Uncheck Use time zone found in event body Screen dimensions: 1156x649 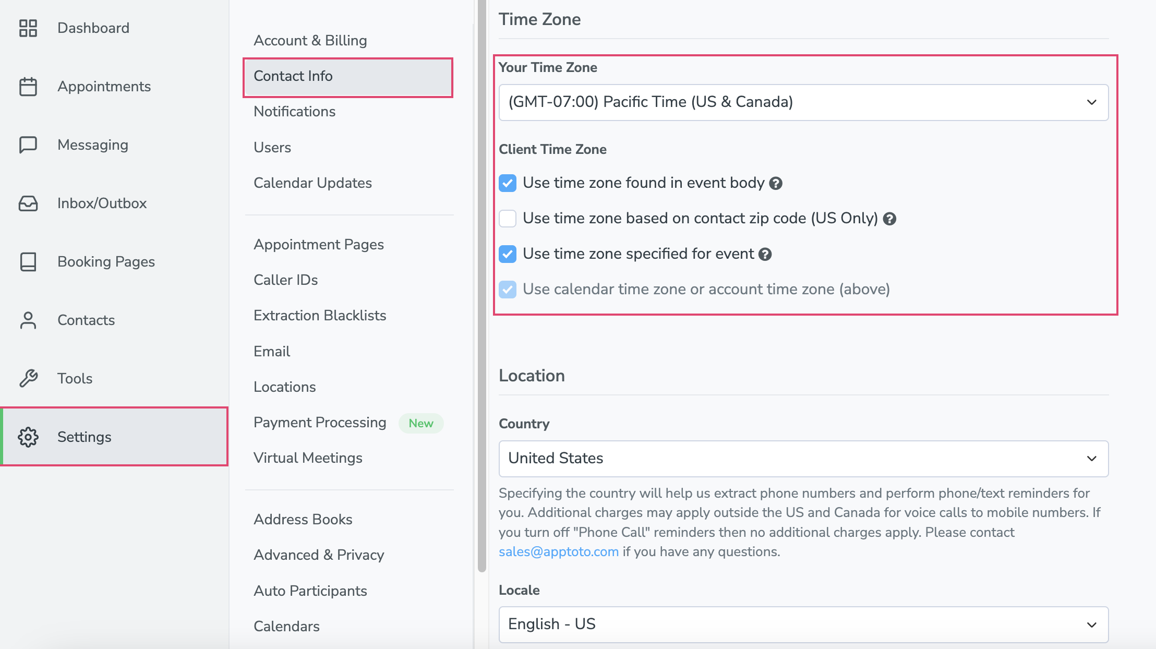point(508,183)
